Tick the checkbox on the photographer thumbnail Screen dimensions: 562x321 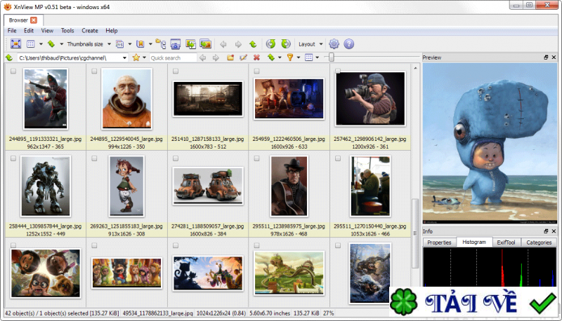click(337, 71)
